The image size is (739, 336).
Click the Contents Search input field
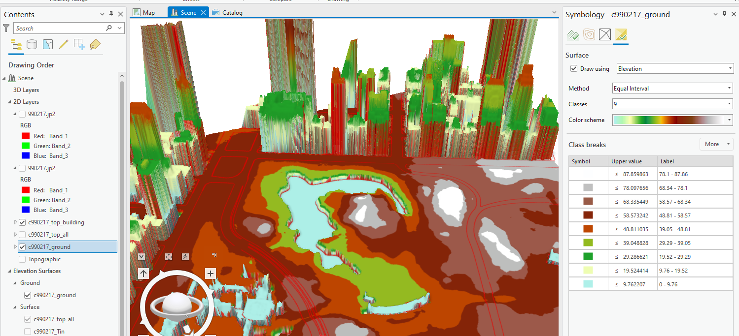click(x=60, y=29)
